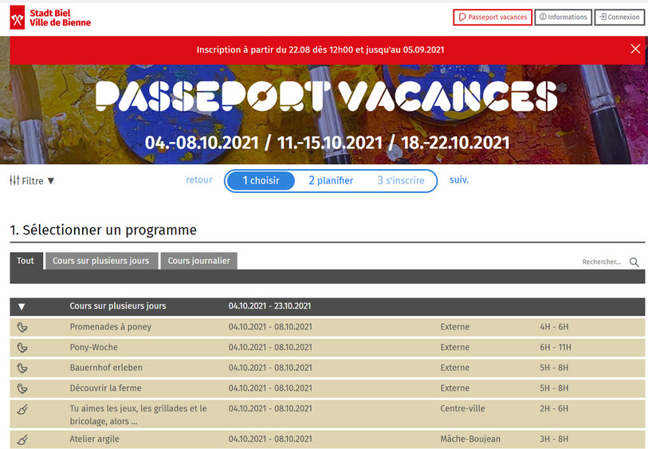Click the 6H - 11H age cell of Pony-Woche
Viewport: 648px width, 449px height.
(x=556, y=347)
